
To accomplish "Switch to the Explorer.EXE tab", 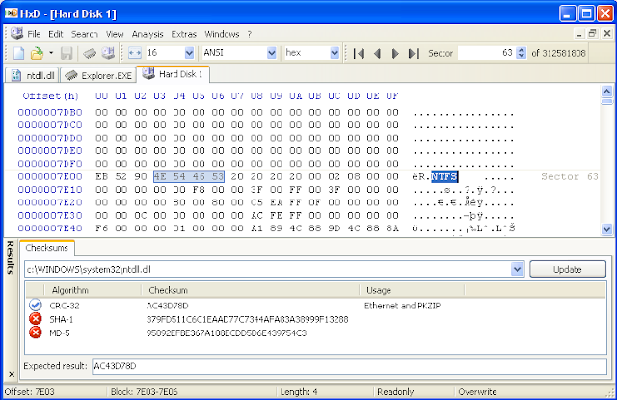I will click(x=98, y=75).
